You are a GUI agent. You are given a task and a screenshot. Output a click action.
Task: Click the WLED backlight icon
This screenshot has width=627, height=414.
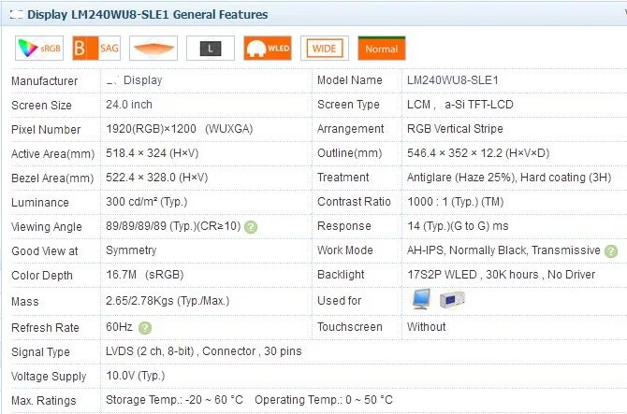click(268, 49)
